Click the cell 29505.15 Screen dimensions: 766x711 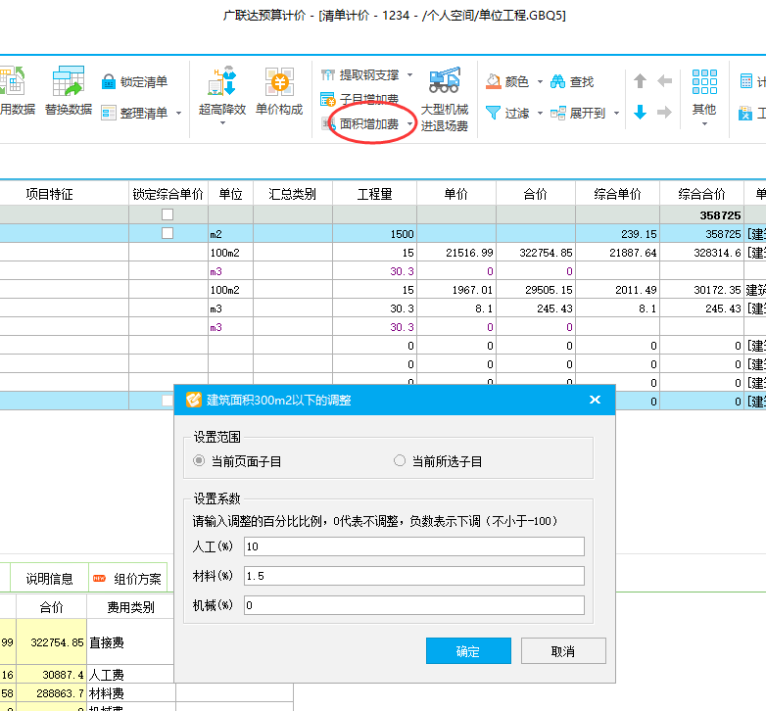[x=536, y=290]
